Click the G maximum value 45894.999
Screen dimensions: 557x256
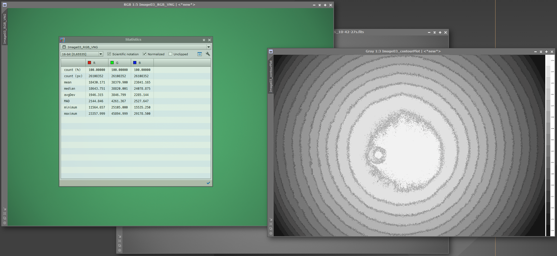[119, 114]
